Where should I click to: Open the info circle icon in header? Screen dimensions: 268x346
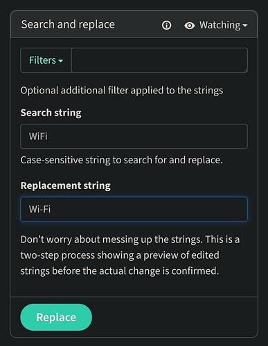166,25
